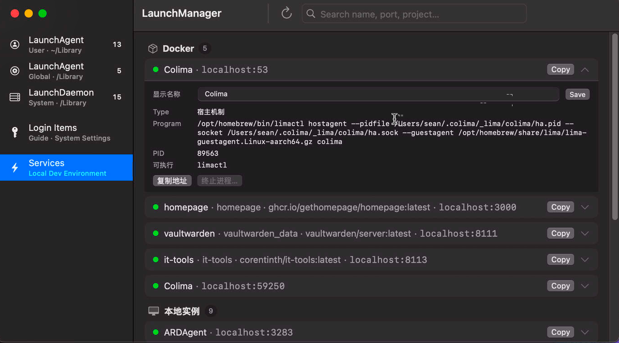Open LaunchAgent Global /Library section
The width and height of the screenshot is (619, 343).
(67, 71)
